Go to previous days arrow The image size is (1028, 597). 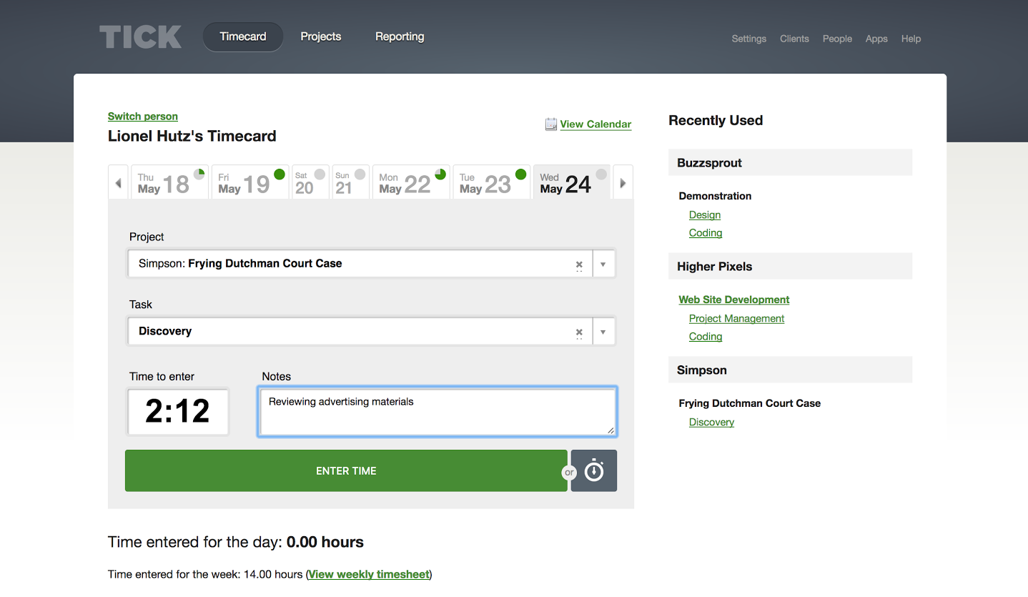point(118,183)
